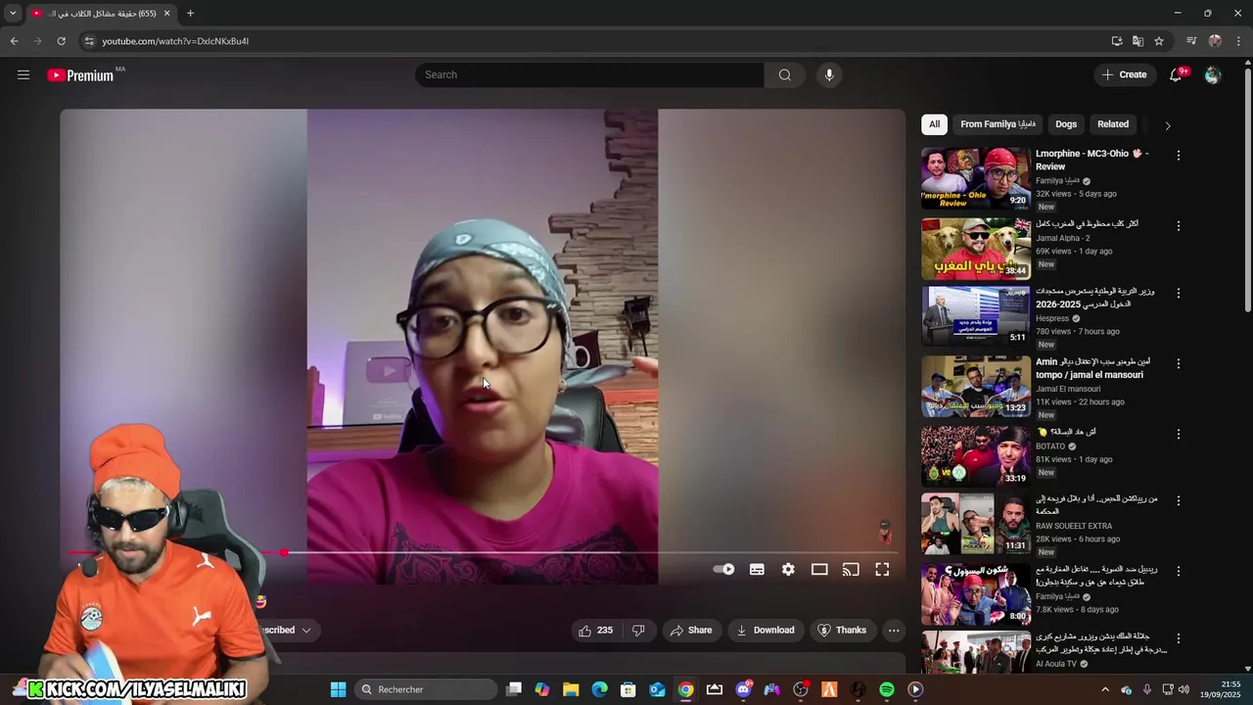Screen dimensions: 1253x705
Task: Open the YouTube account avatar menu
Action: click(1213, 74)
